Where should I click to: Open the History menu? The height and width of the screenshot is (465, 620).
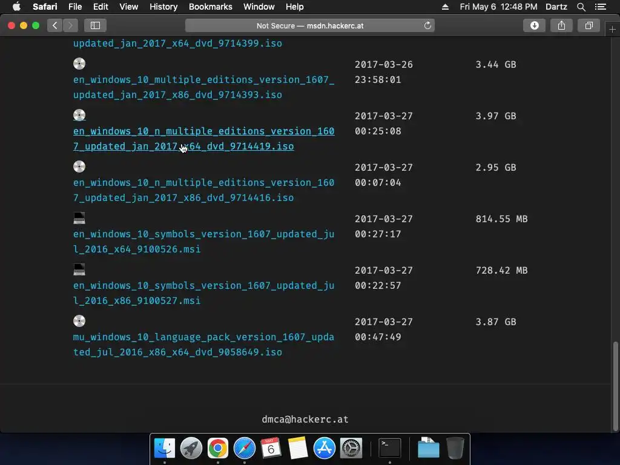(163, 7)
